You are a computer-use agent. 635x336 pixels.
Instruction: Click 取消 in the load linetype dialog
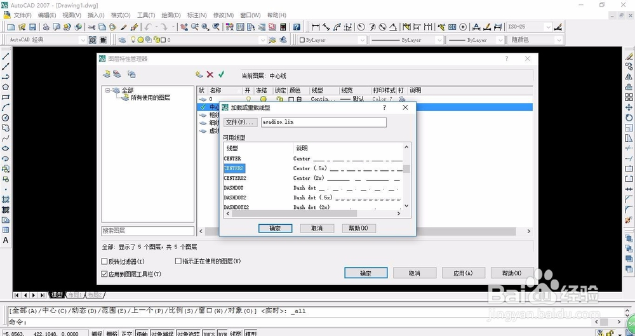[317, 228]
